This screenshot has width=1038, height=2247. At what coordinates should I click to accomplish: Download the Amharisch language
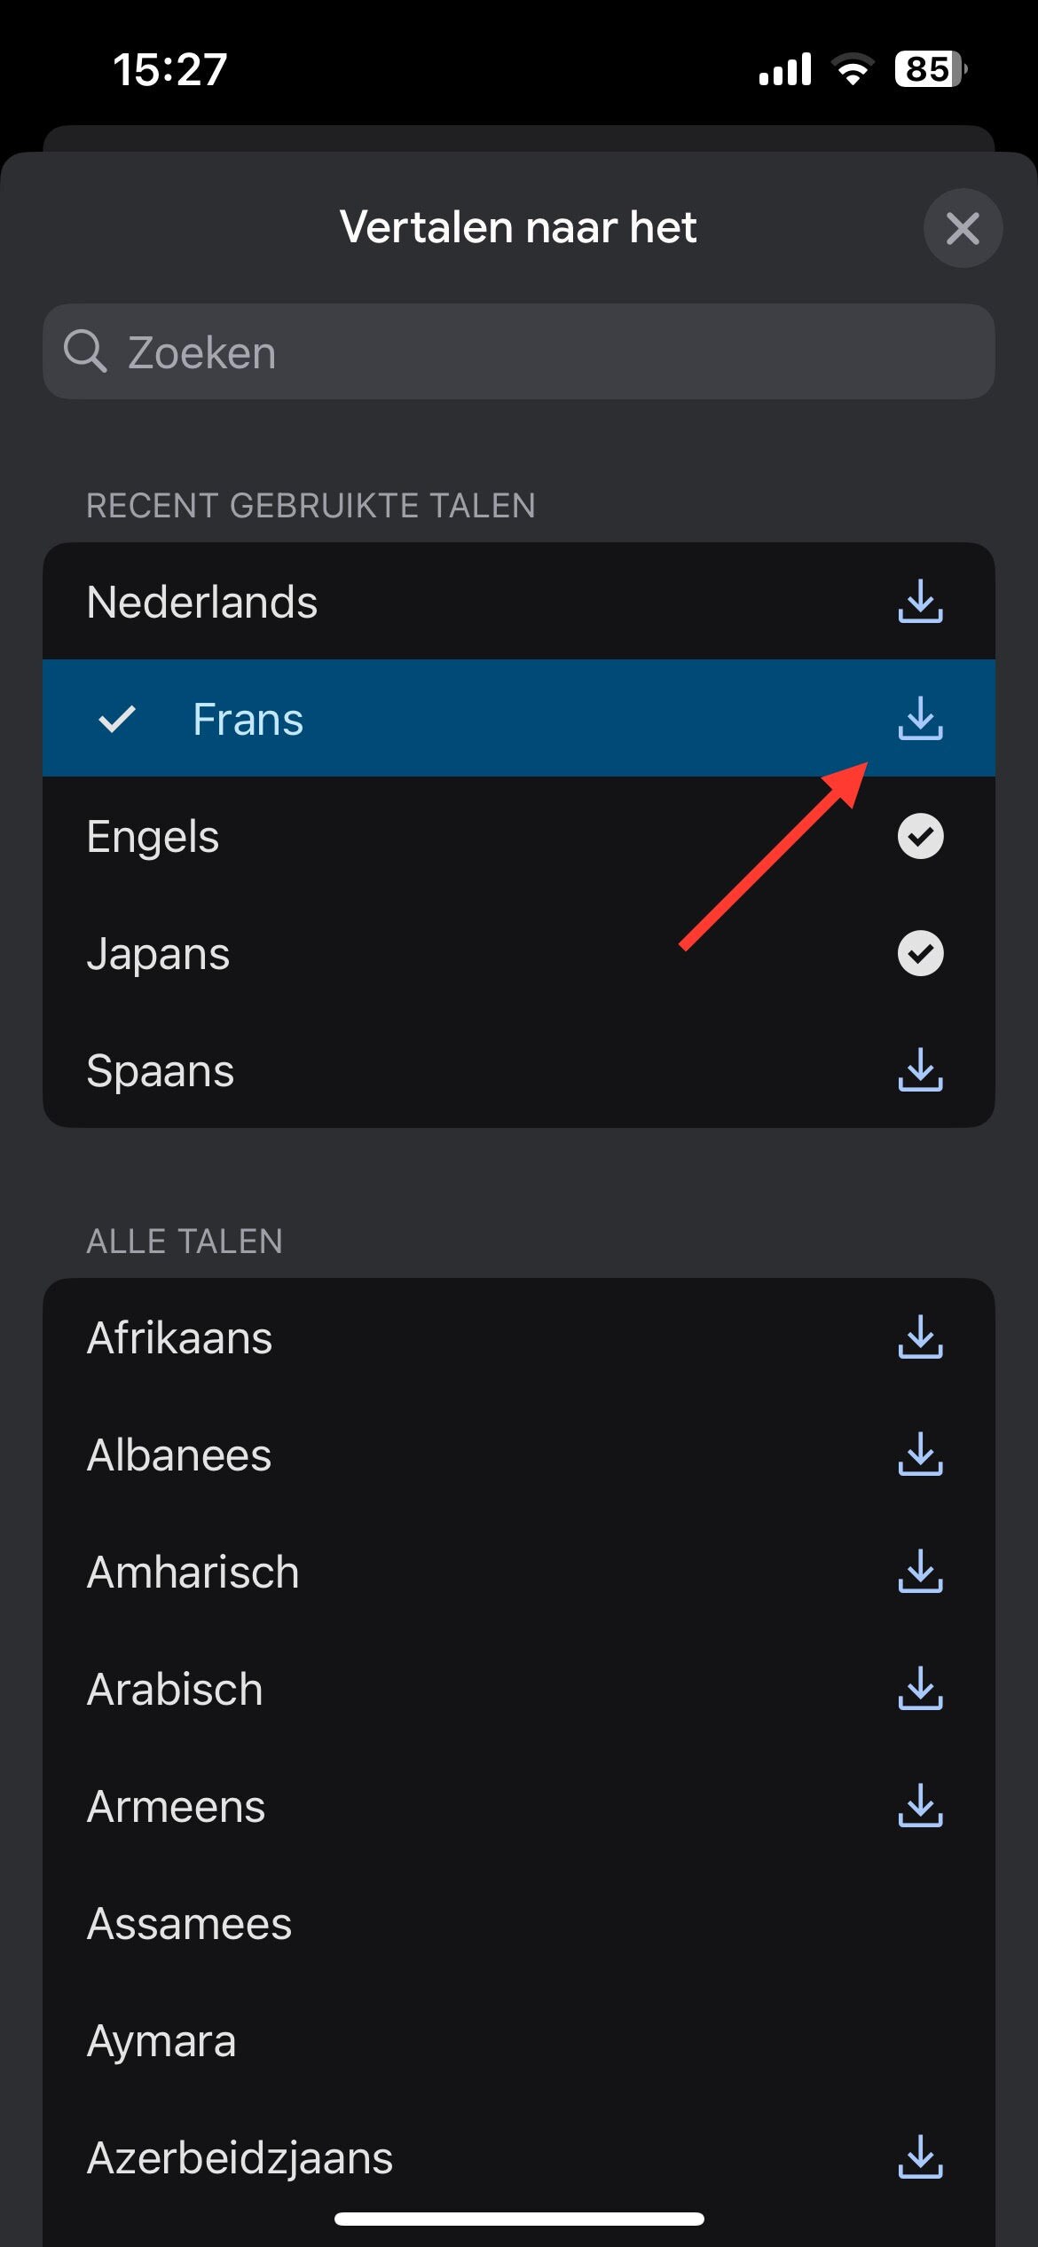click(x=921, y=1573)
